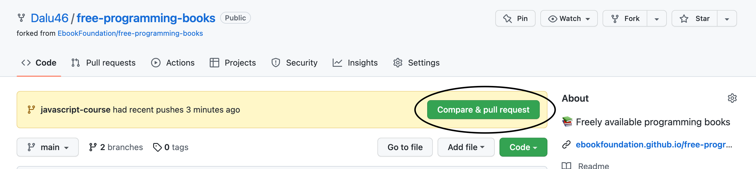Open the Watch notifications dropdown
Image resolution: width=756 pixels, height=169 pixels.
click(569, 19)
